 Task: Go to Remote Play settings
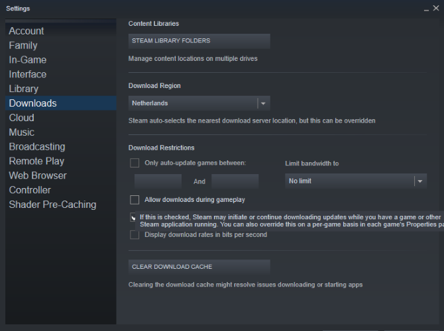coord(36,161)
